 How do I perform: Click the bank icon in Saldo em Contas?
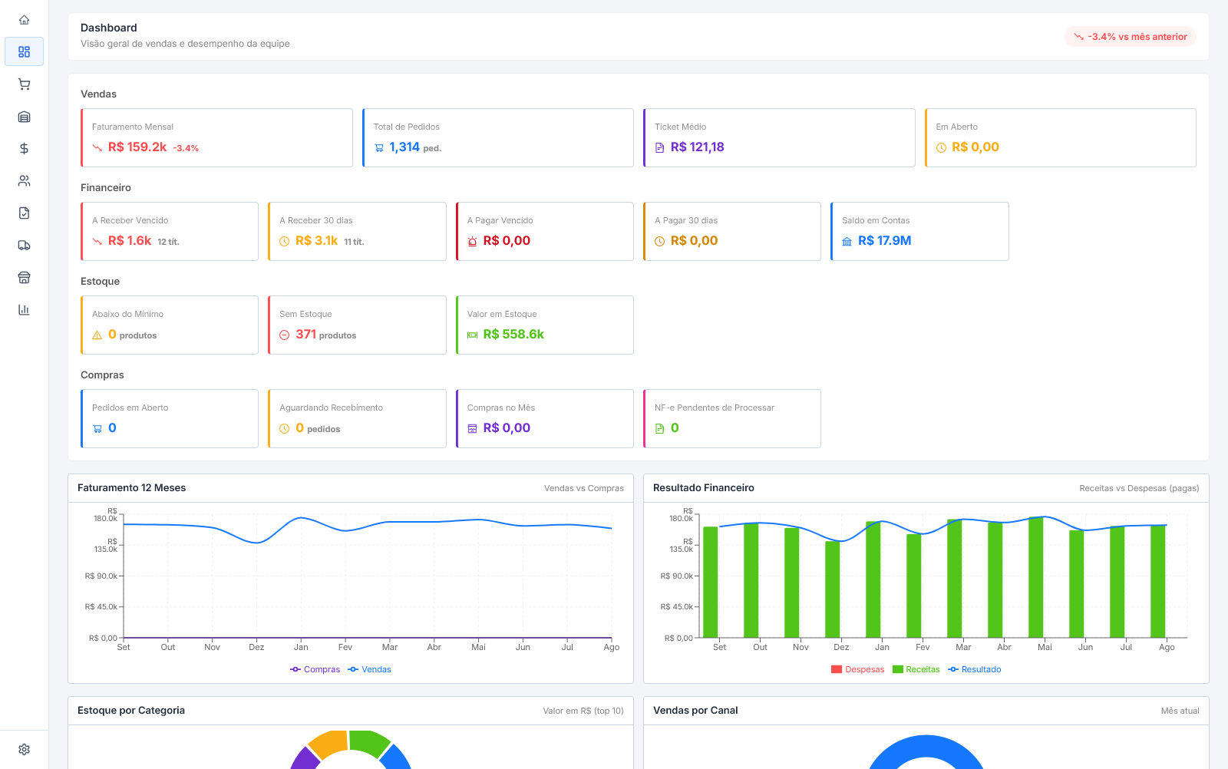847,242
